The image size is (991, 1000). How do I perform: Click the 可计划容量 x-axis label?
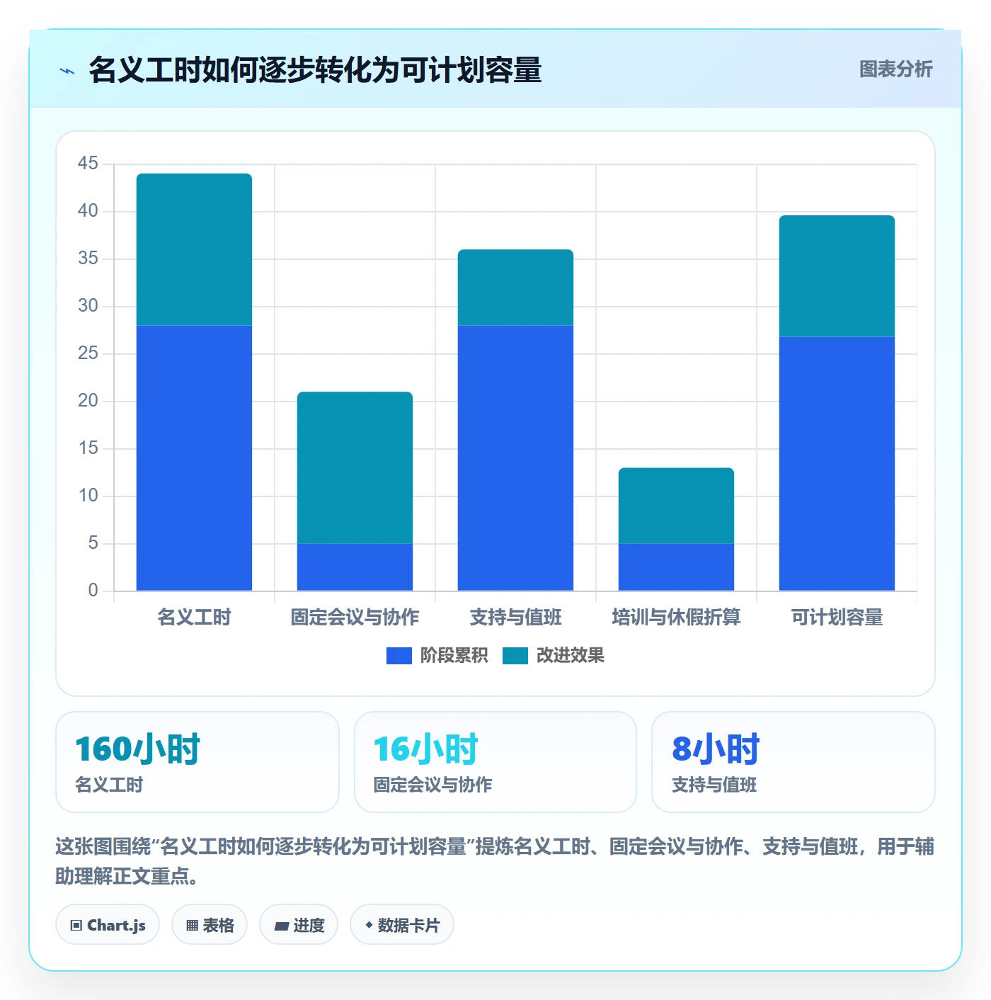pos(837,618)
